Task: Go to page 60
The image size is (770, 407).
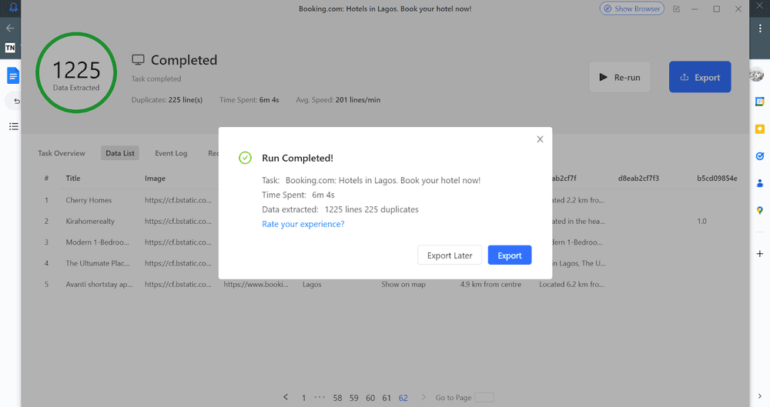Action: click(370, 398)
